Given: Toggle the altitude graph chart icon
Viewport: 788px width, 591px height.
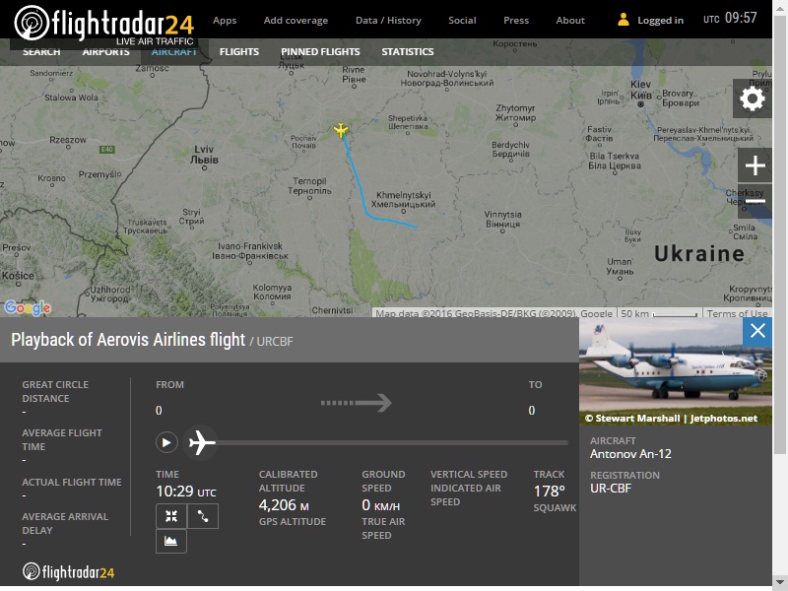Looking at the screenshot, I should point(170,541).
